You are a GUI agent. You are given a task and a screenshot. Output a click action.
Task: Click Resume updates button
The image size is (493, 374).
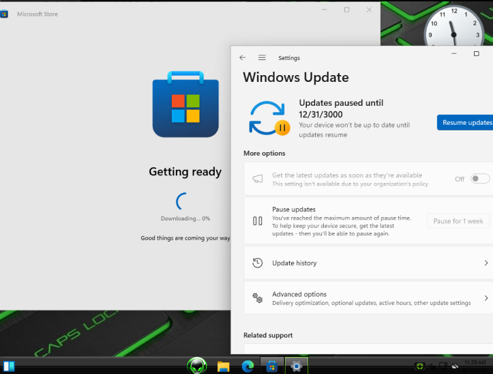coord(465,122)
